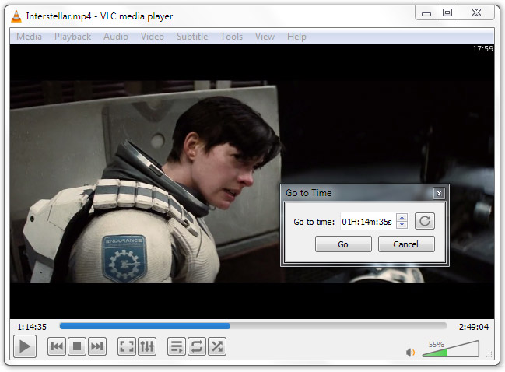
Task: Click the video seek progress bar
Action: coord(253,327)
